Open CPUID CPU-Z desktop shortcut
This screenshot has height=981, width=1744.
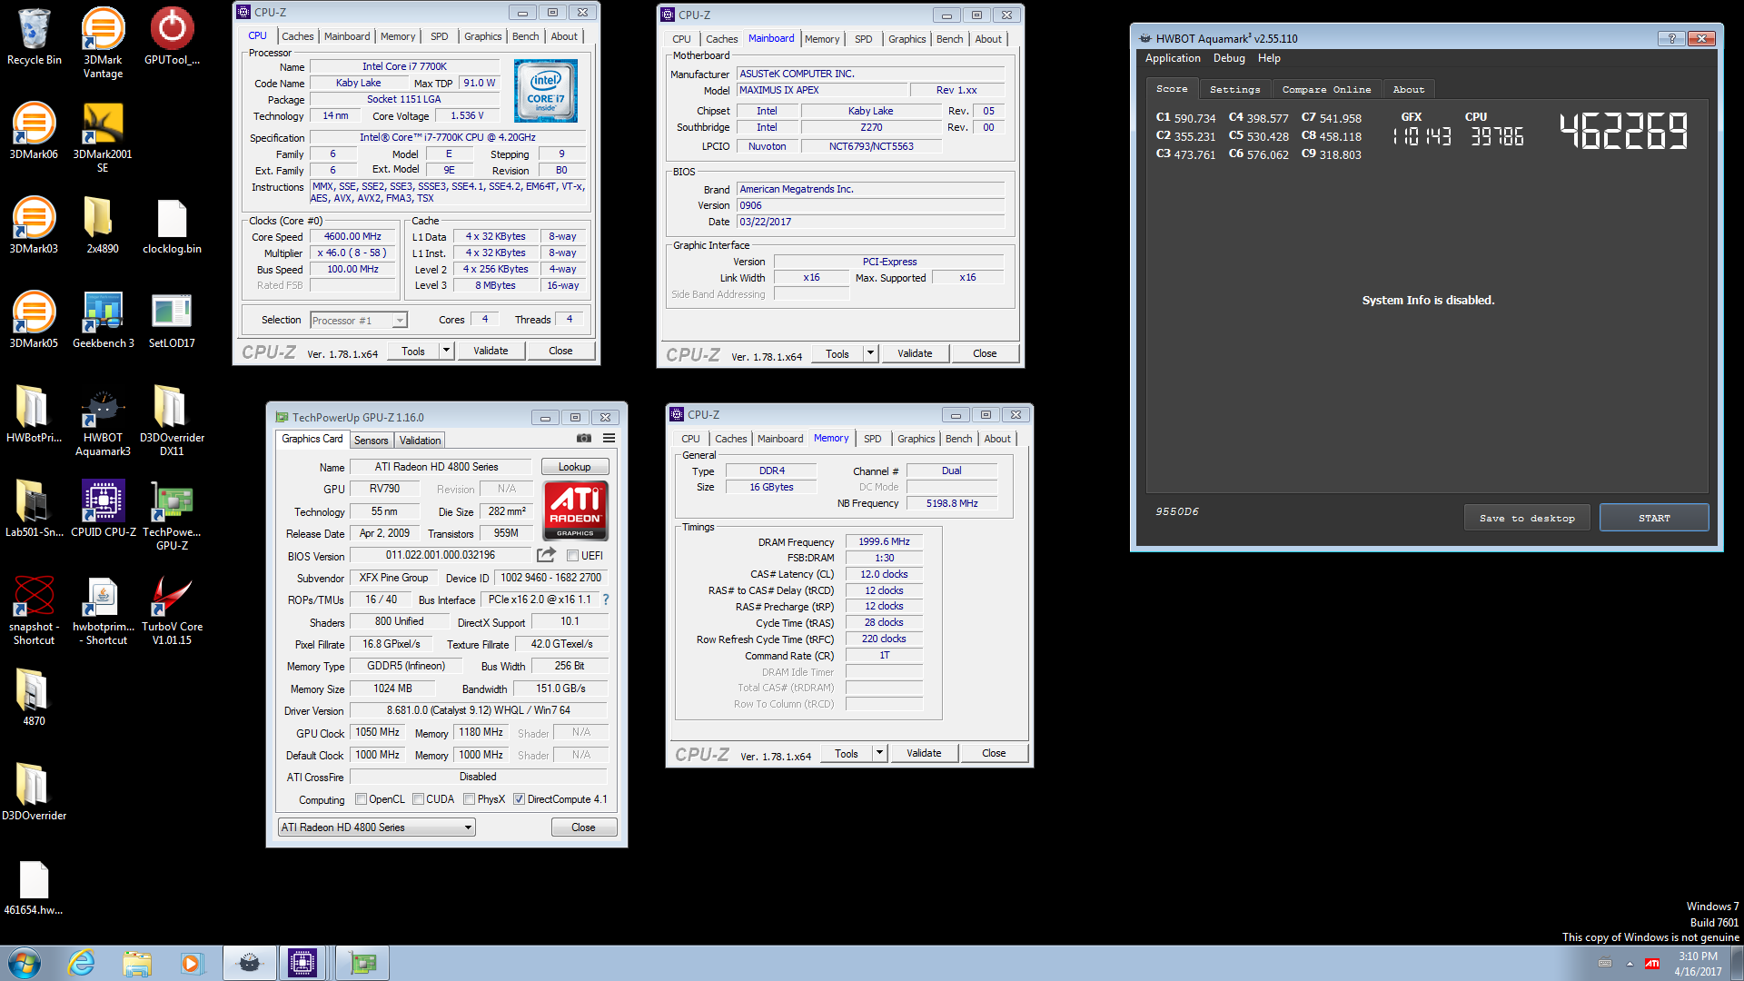103,509
